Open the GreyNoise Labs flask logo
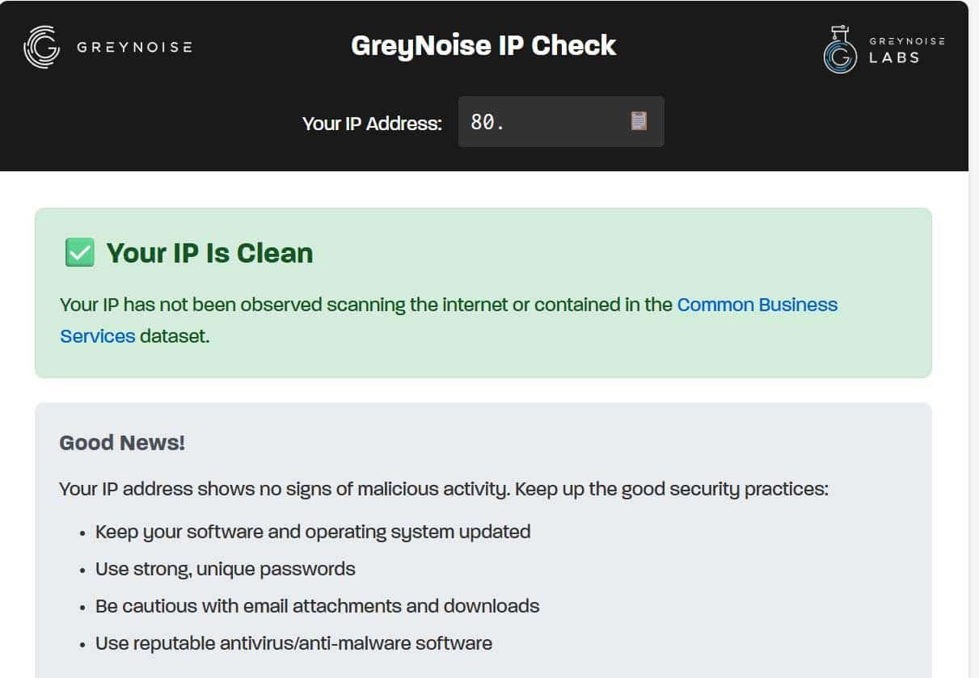This screenshot has height=678, width=979. pyautogui.click(x=840, y=50)
